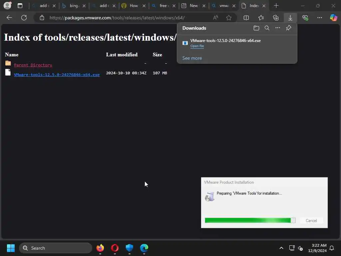Open Browser essentials heart icon
341x256 pixels.
click(305, 18)
